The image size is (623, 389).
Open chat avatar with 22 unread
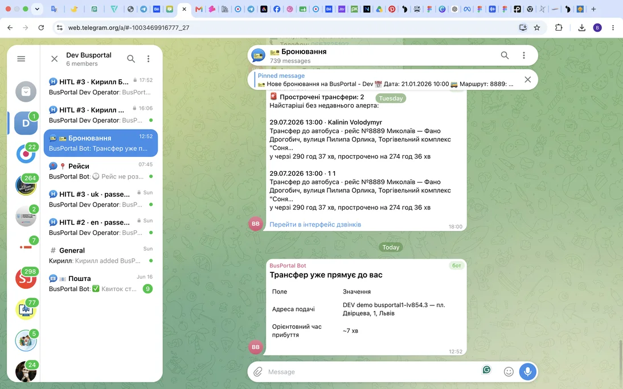coord(26,154)
